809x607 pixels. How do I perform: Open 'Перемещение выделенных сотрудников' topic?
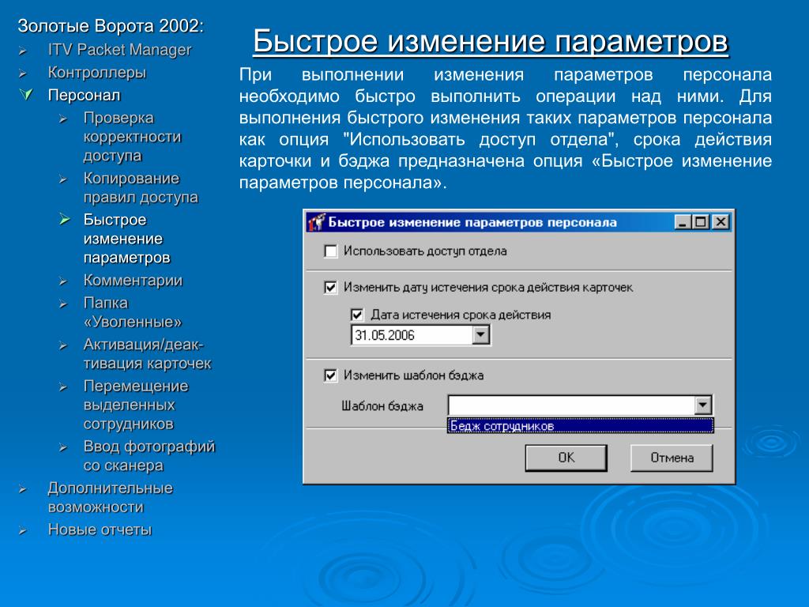pos(136,405)
